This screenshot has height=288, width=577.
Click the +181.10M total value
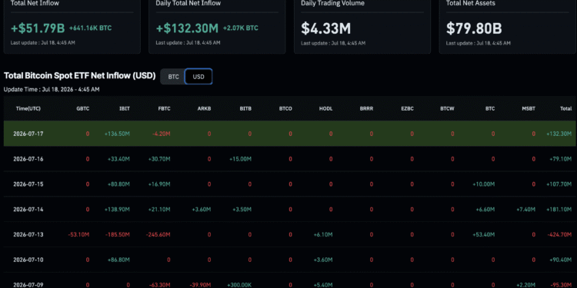pos(559,210)
